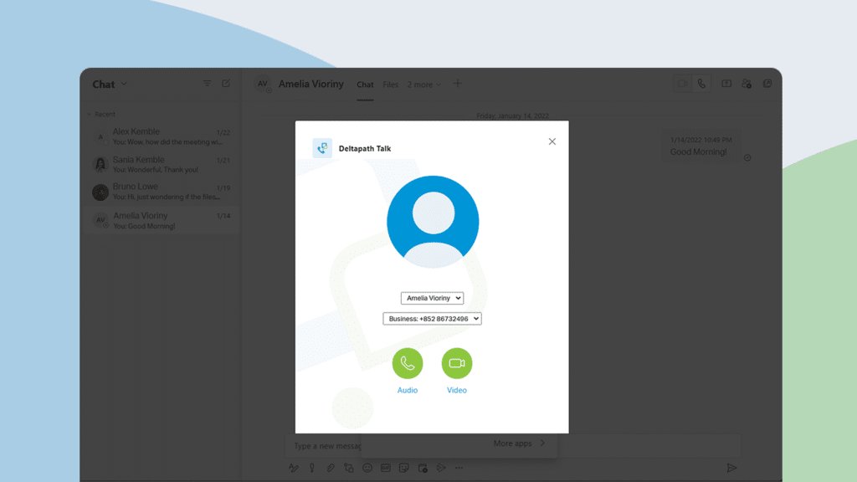
Task: Click the AV avatar in chat header
Action: point(263,84)
